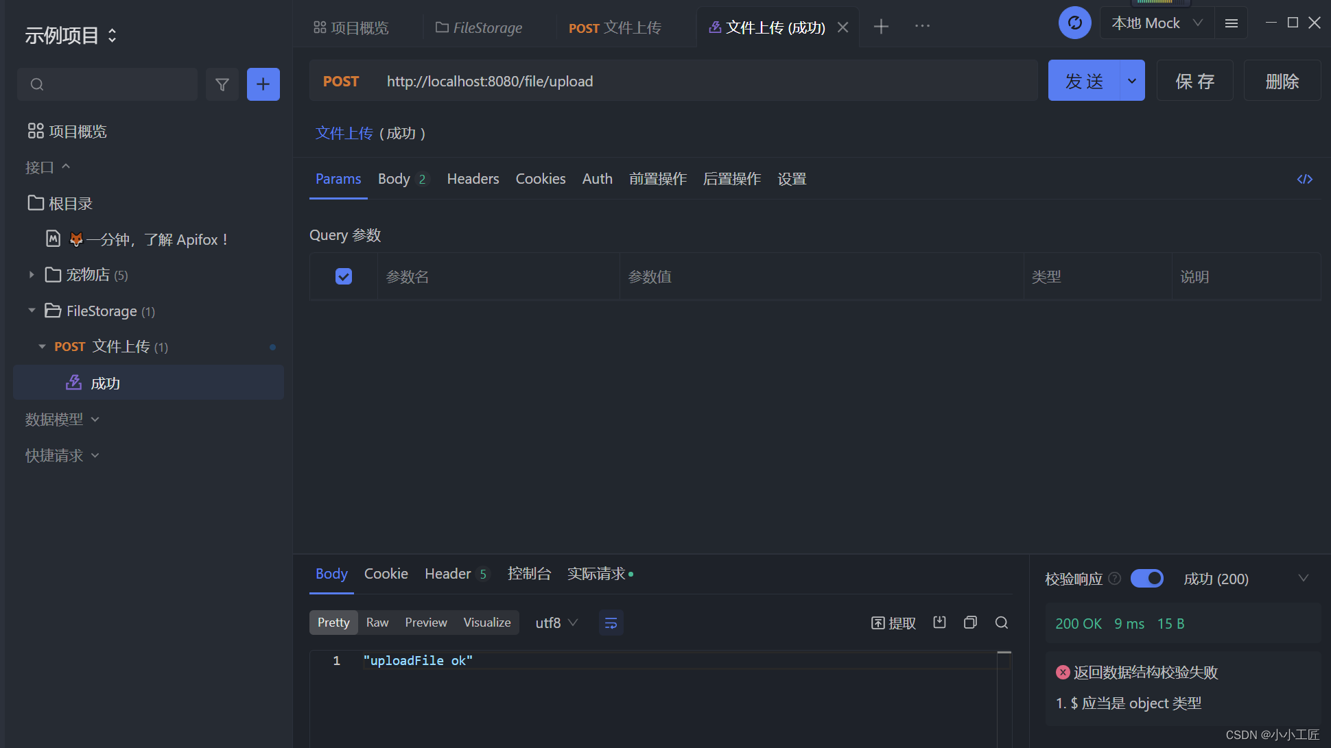Toggle word wrap icon next to utf8

[611, 623]
